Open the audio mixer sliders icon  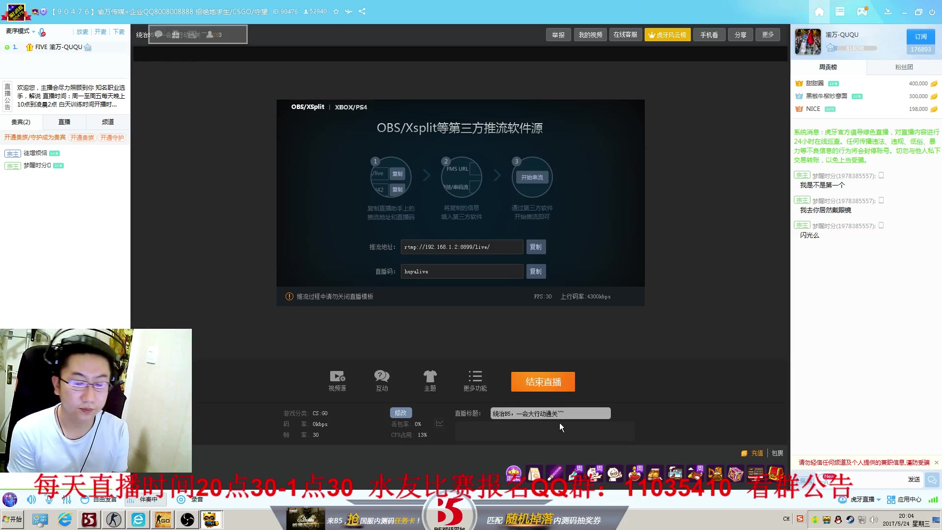click(x=67, y=500)
